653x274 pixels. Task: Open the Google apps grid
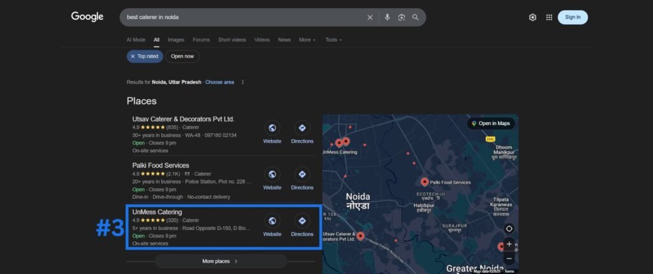(x=549, y=17)
